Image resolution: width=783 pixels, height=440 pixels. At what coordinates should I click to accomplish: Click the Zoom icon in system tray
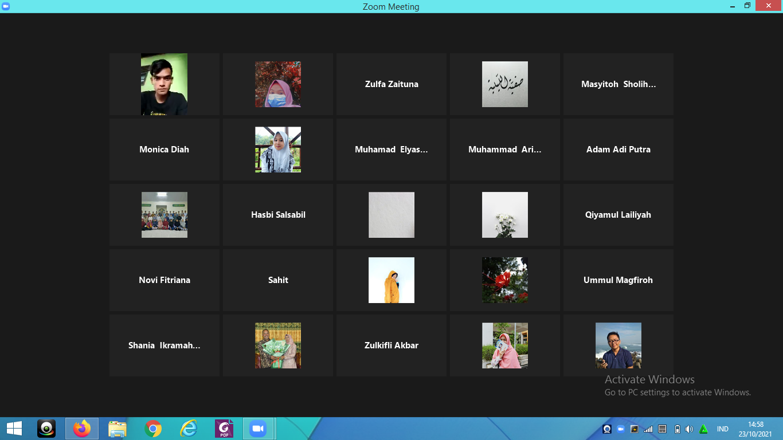click(x=621, y=429)
